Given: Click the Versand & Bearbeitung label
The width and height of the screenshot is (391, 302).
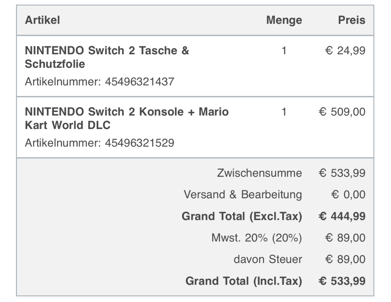Looking at the screenshot, I should tap(243, 194).
